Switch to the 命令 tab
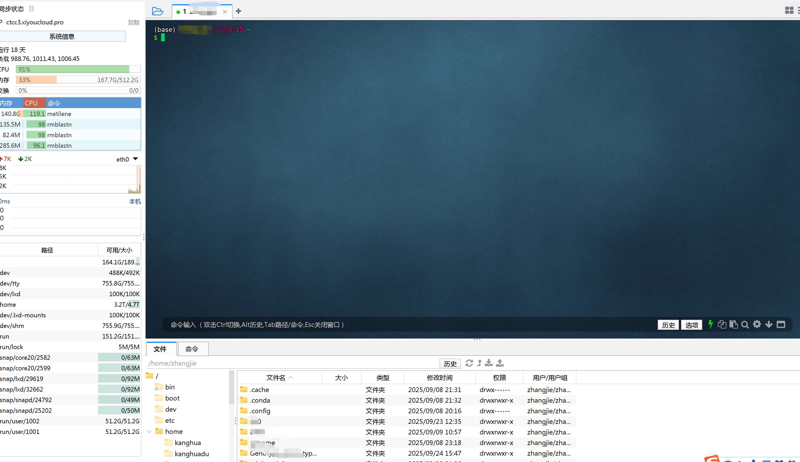The height and width of the screenshot is (462, 800). click(192, 349)
